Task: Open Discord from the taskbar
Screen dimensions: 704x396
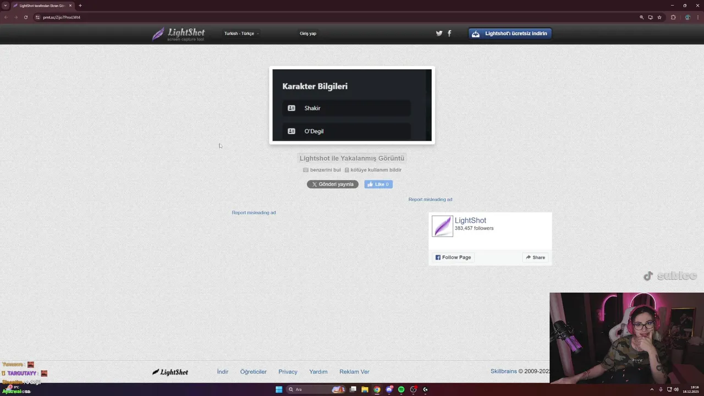Action: (x=389, y=389)
